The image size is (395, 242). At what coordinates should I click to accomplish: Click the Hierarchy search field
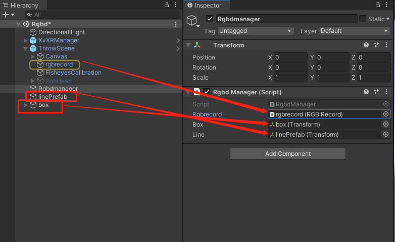click(102, 15)
